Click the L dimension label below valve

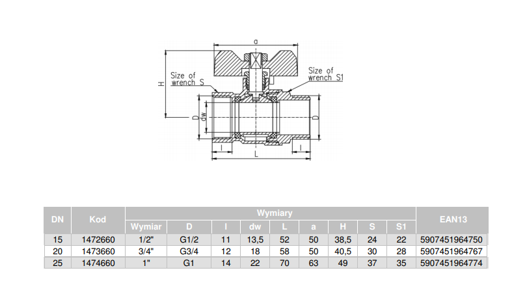pyautogui.click(x=256, y=156)
